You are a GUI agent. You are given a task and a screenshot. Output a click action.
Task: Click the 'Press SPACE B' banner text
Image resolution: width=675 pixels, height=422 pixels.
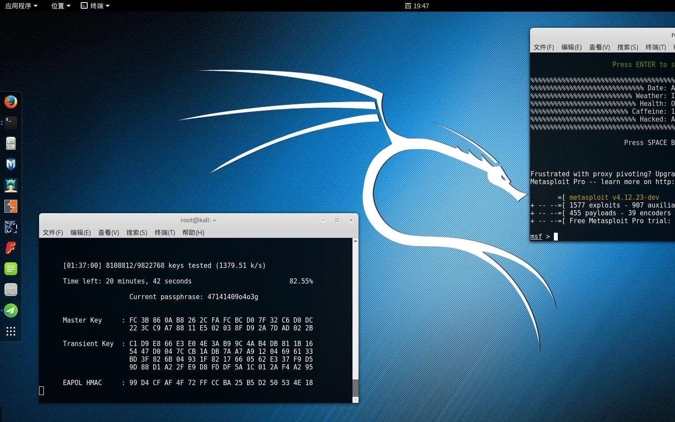point(649,143)
